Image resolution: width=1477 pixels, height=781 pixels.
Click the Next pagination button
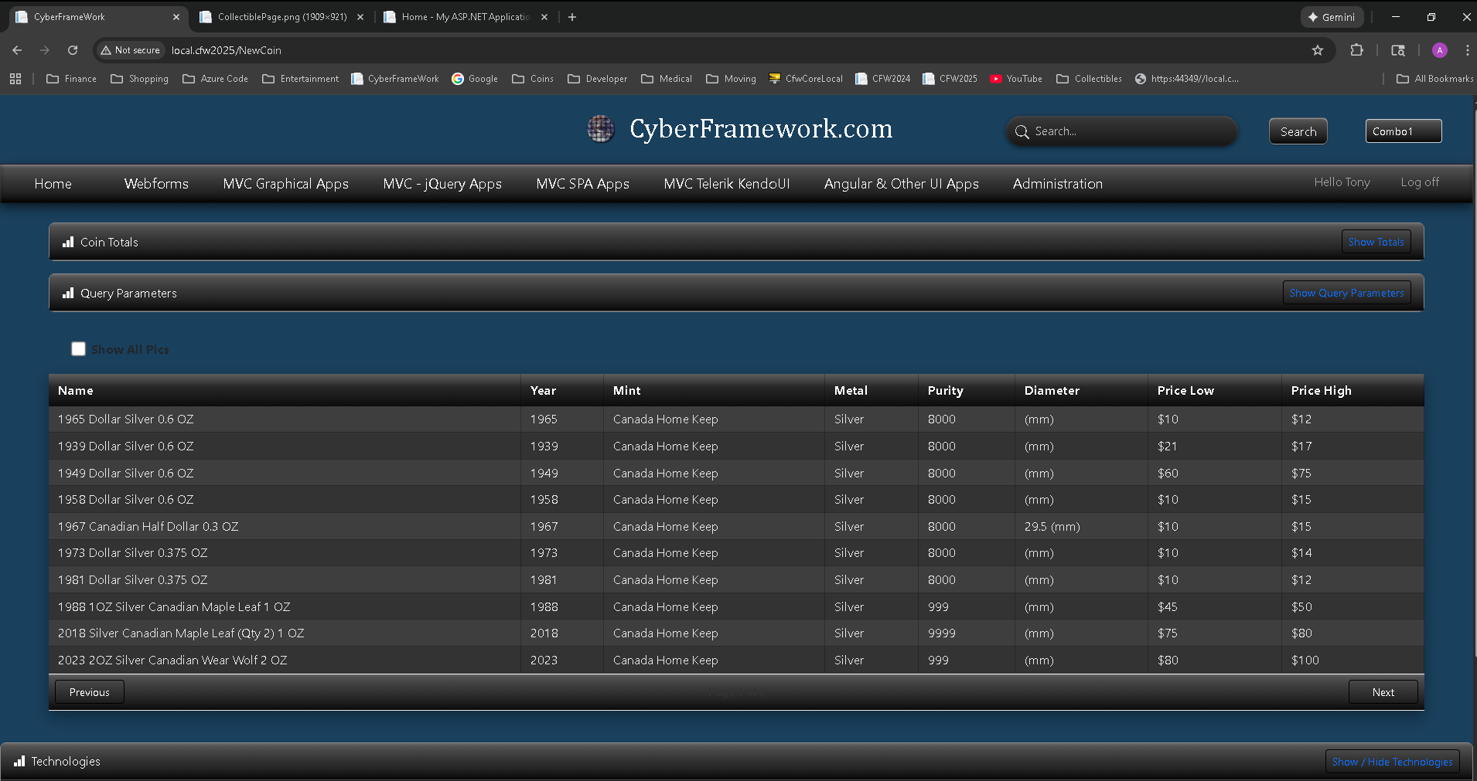[x=1383, y=691]
